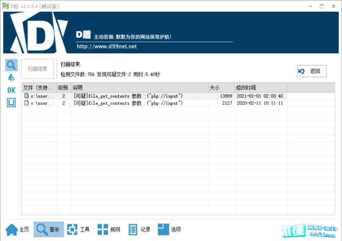Click the large D shield banner logo
Image resolution: width=342 pixels, height=241 pixels.
click(39, 33)
